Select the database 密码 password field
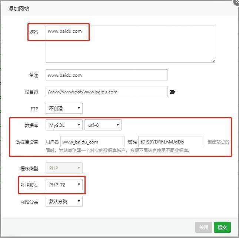 click(x=170, y=142)
